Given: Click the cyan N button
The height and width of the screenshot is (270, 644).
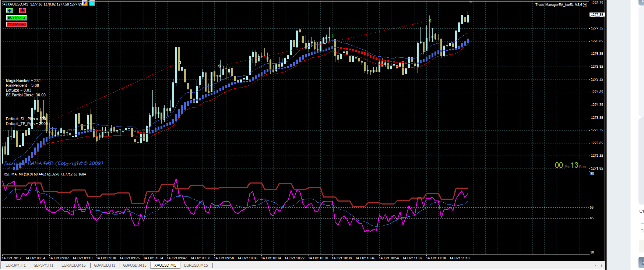Looking at the screenshot, I should (92, 3).
